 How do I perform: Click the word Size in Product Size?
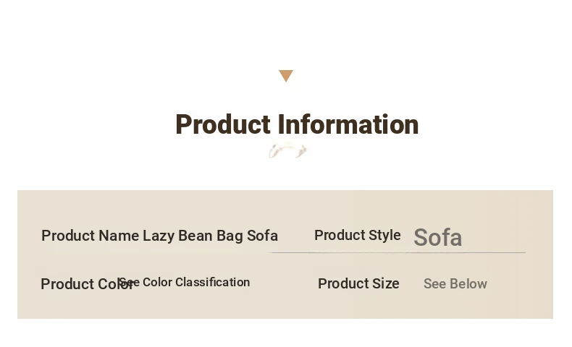[386, 283]
